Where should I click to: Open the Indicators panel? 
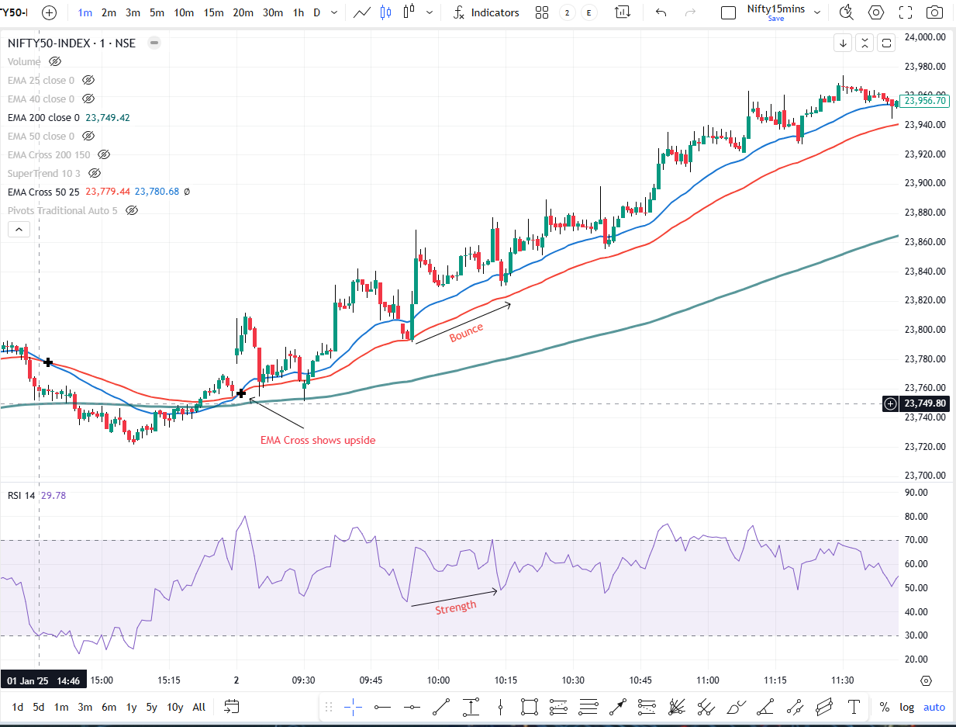(486, 12)
